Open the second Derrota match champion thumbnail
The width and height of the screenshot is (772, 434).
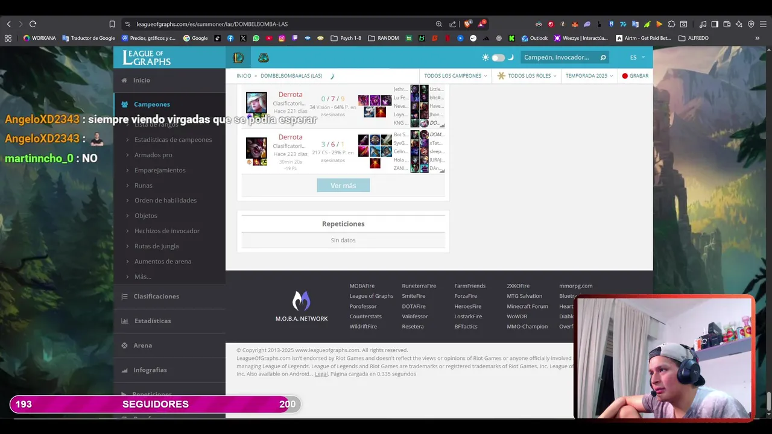click(x=256, y=148)
